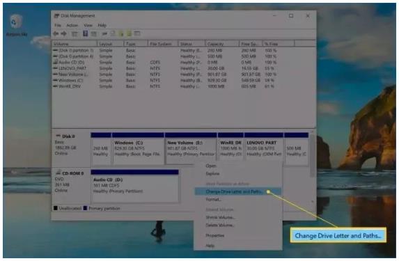Open the File menu

(x=58, y=25)
